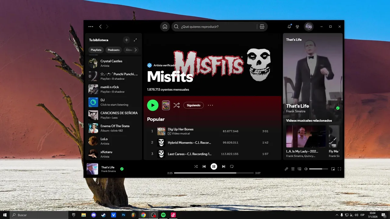390x219 pixels.
Task: Open Photoshop from the taskbar
Action: pyautogui.click(x=123, y=215)
